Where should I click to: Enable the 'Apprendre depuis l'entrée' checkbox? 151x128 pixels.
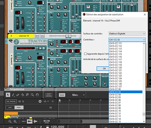85,54
